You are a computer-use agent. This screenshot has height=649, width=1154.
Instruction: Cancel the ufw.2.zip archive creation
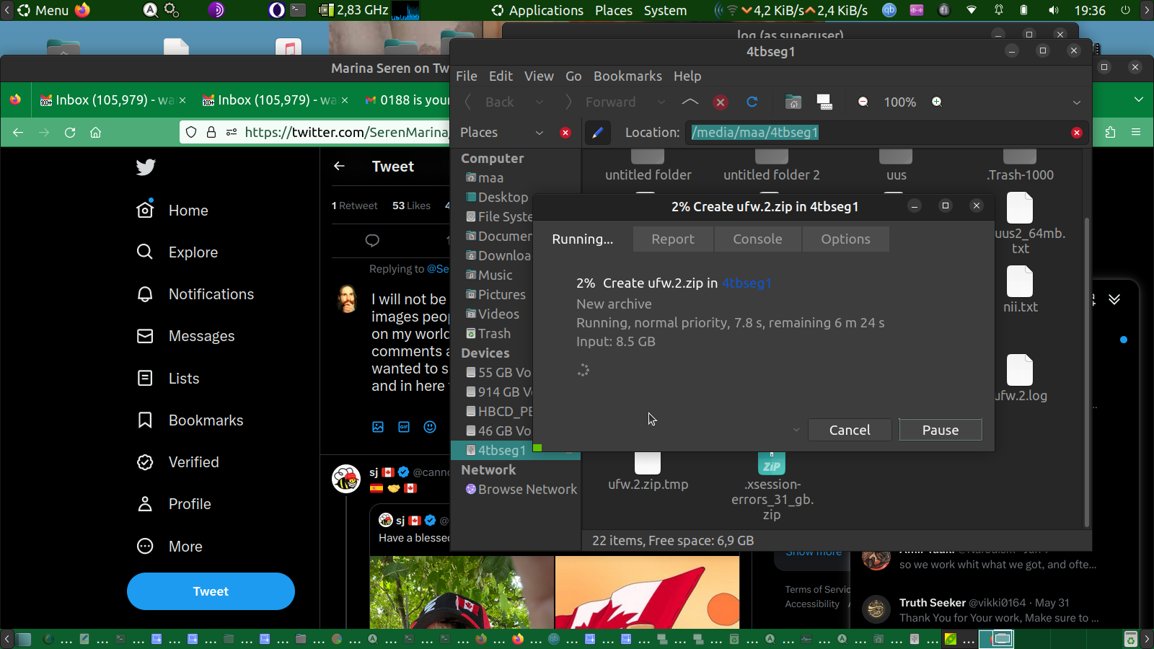point(850,430)
